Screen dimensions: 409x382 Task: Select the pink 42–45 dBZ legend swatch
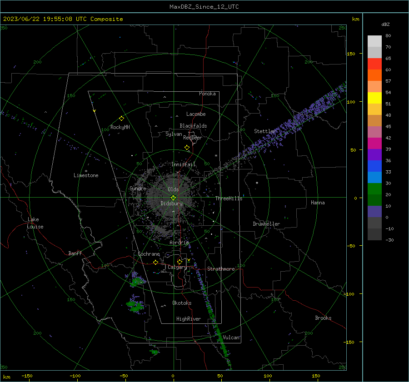[x=374, y=132]
